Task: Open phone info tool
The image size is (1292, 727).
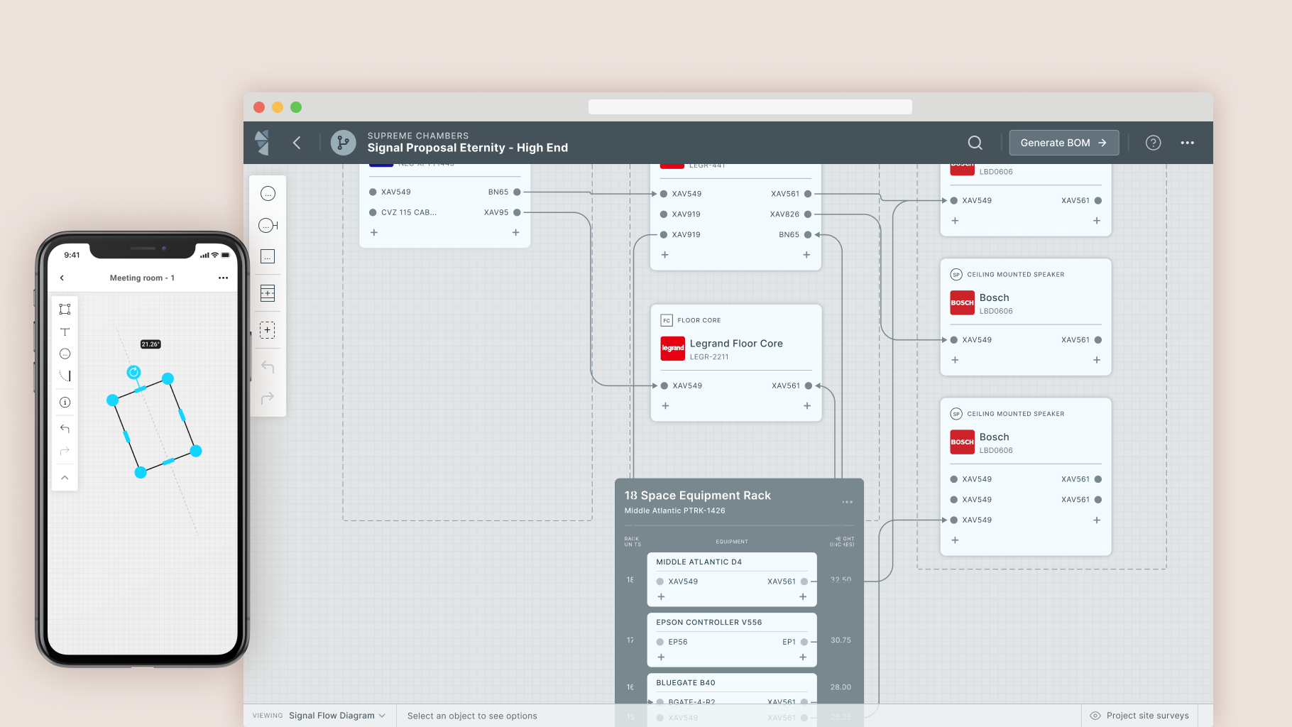Action: coord(65,403)
